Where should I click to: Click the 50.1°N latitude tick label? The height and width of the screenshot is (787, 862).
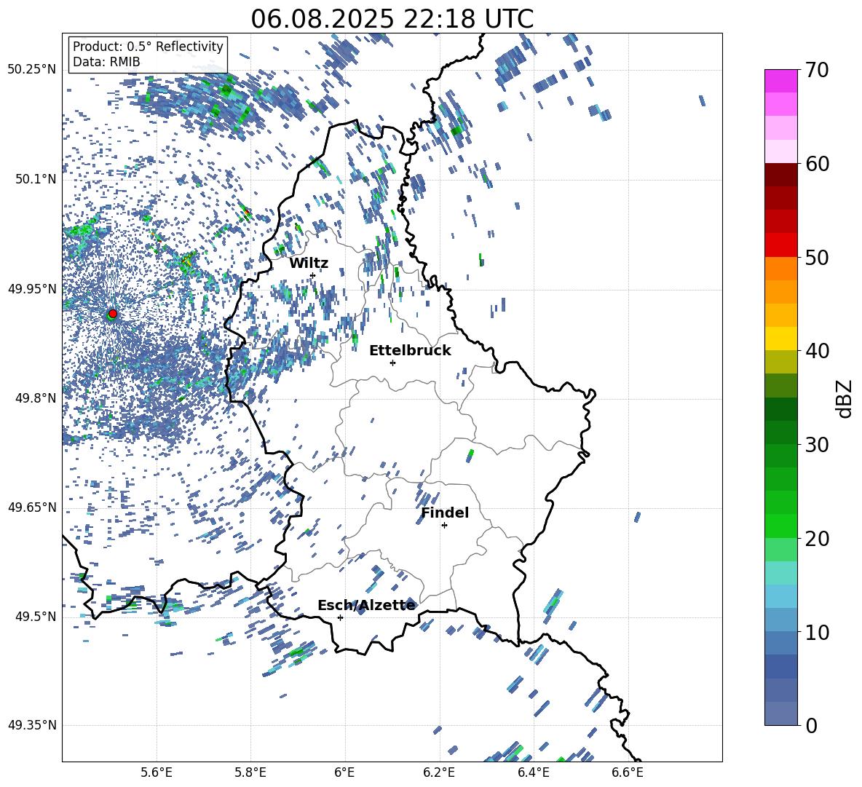click(x=36, y=179)
